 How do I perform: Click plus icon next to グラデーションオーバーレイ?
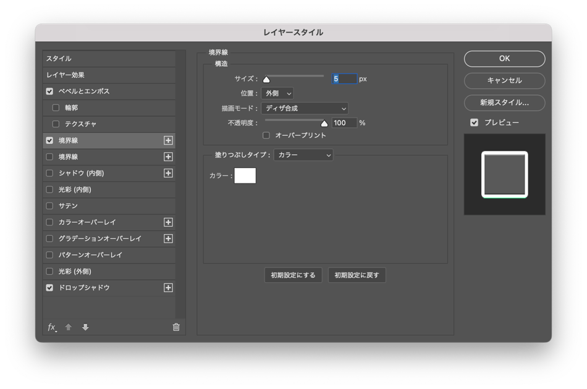[x=168, y=238]
